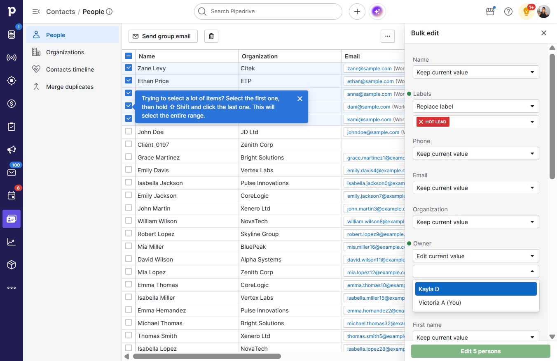The width and height of the screenshot is (557, 361).
Task: Dismiss the Shift-select tip tooltip
Action: pos(300,99)
